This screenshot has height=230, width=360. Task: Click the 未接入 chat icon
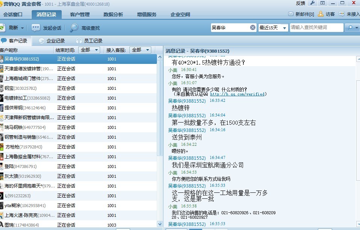point(342,14)
